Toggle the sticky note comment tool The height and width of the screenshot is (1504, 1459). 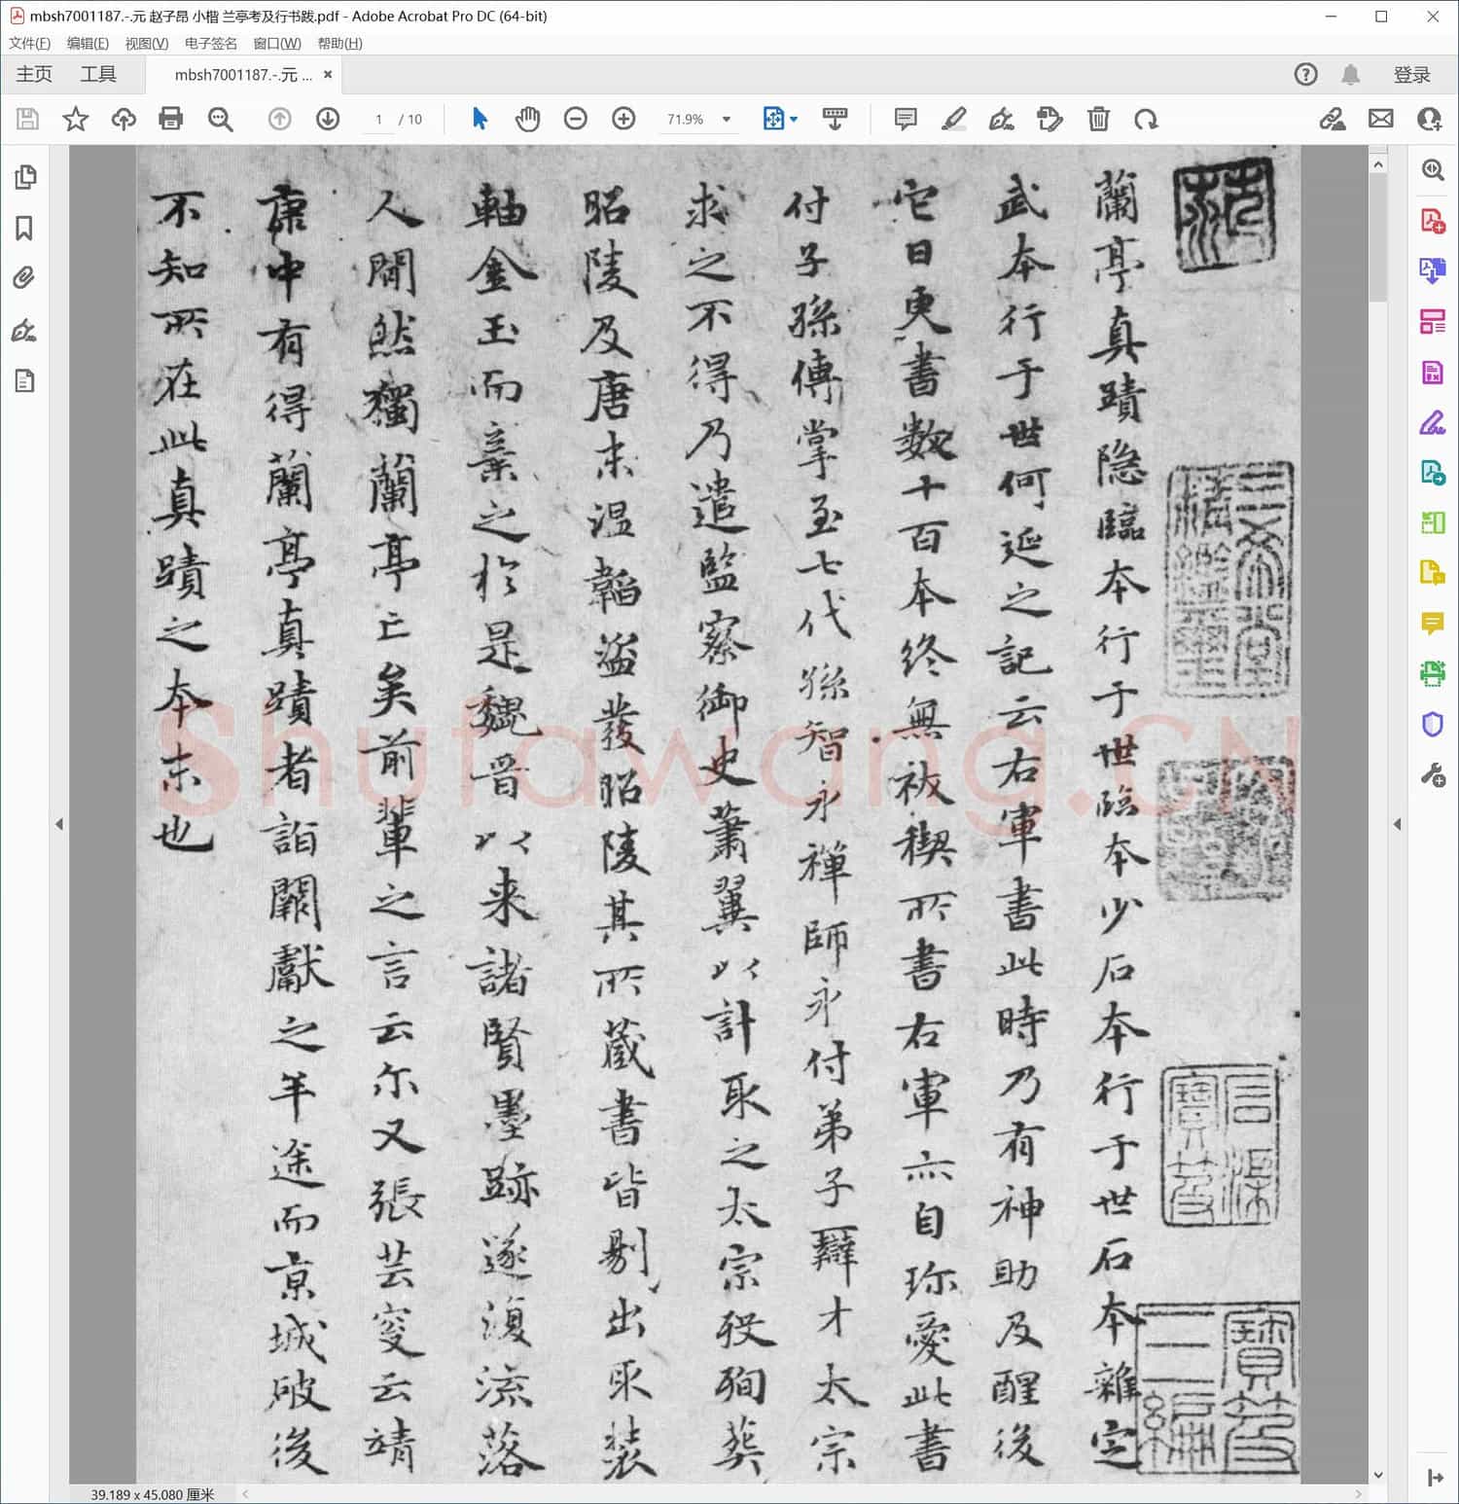coord(905,119)
